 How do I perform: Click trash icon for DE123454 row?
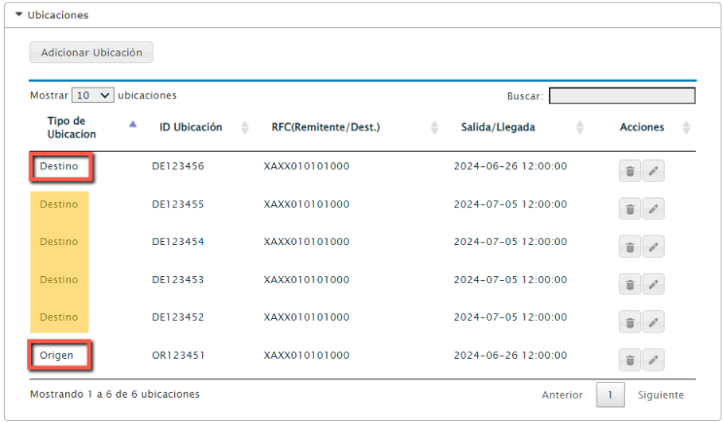click(x=630, y=247)
